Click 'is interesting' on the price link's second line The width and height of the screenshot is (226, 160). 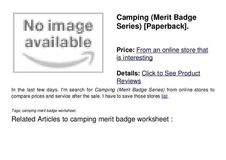pos(135,58)
